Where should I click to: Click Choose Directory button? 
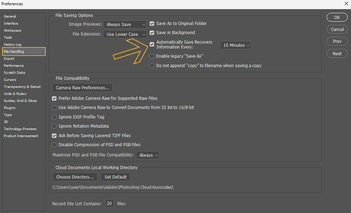(x=75, y=177)
